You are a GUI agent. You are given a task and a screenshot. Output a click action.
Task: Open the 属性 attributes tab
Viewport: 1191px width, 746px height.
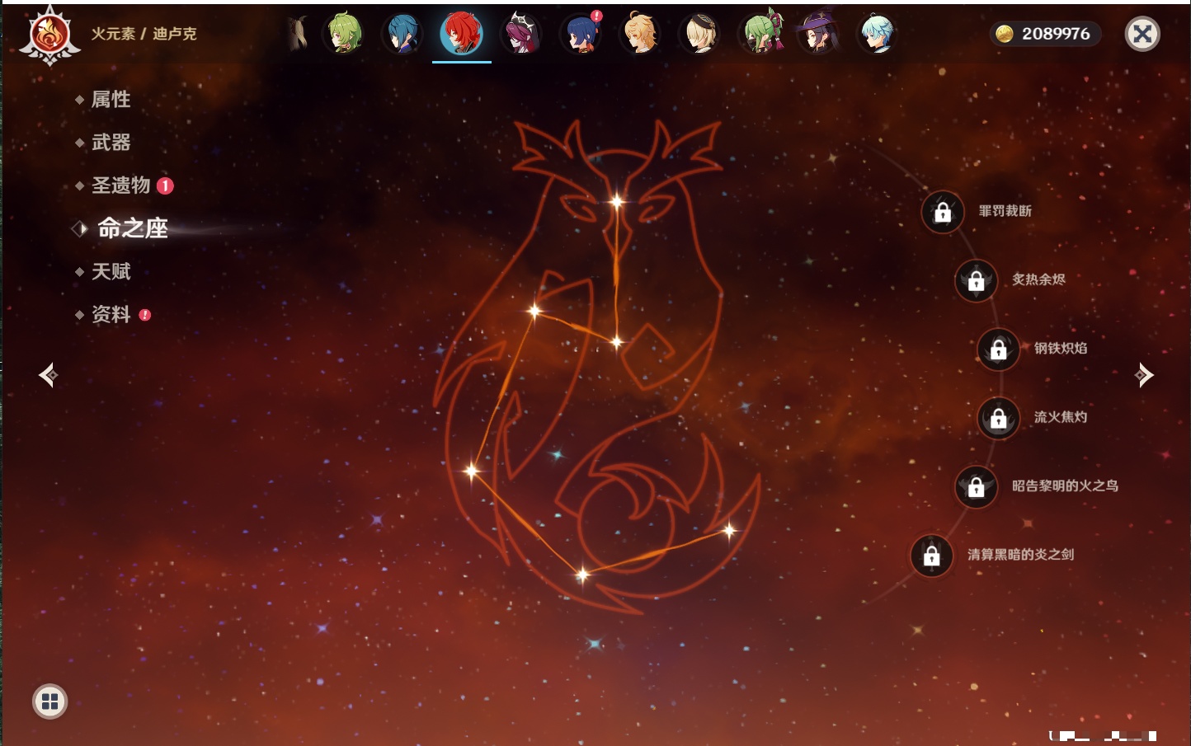click(x=111, y=100)
